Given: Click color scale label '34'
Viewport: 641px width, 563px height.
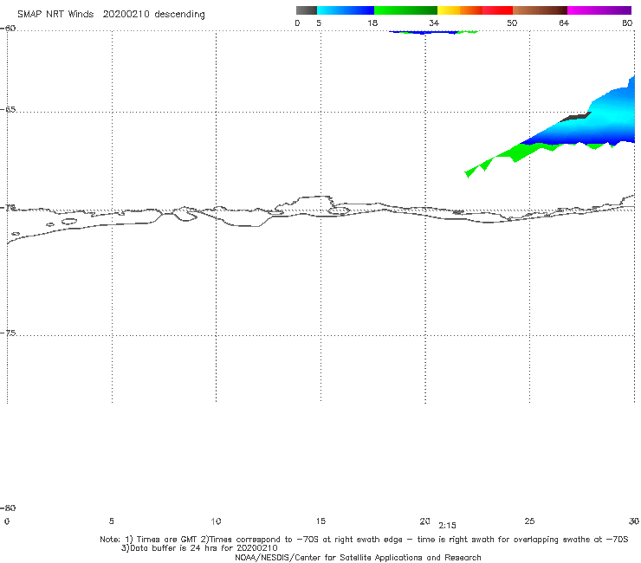Looking at the screenshot, I should tap(434, 23).
